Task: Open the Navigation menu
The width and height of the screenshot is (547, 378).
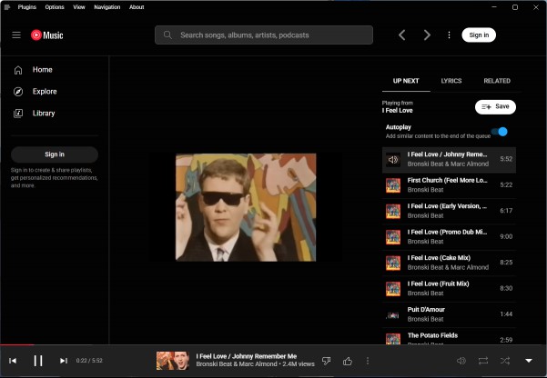Action: [x=107, y=7]
